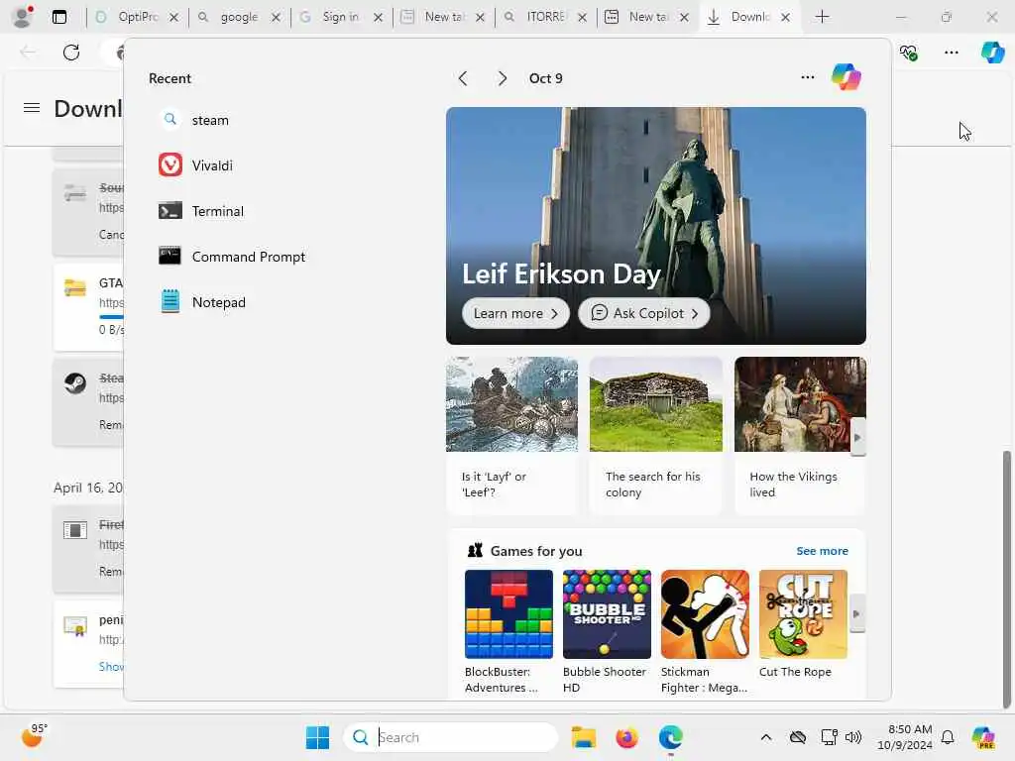Open search panel more options ellipsis
The height and width of the screenshot is (761, 1015).
pyautogui.click(x=807, y=77)
